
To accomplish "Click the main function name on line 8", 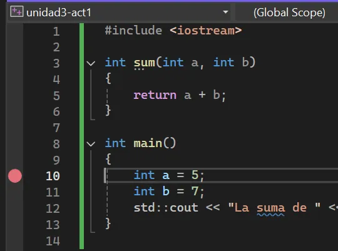I will point(148,143).
